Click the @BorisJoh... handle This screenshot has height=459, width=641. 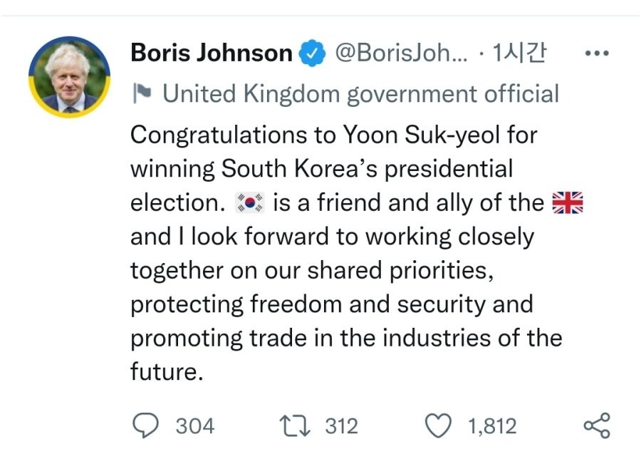coord(401,53)
